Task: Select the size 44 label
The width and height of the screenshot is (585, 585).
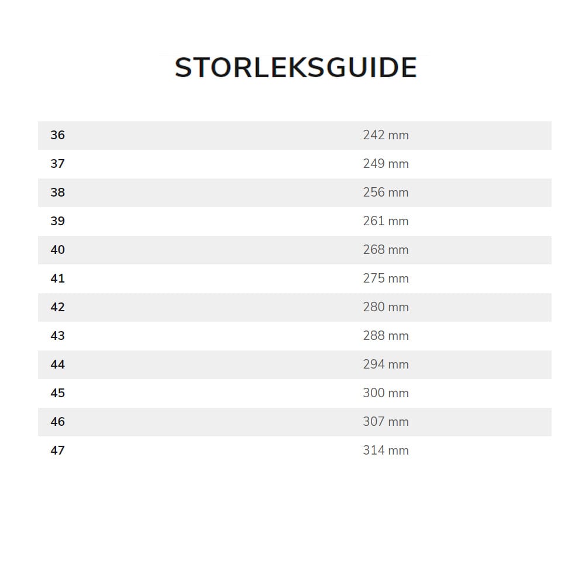Action: click(x=57, y=364)
